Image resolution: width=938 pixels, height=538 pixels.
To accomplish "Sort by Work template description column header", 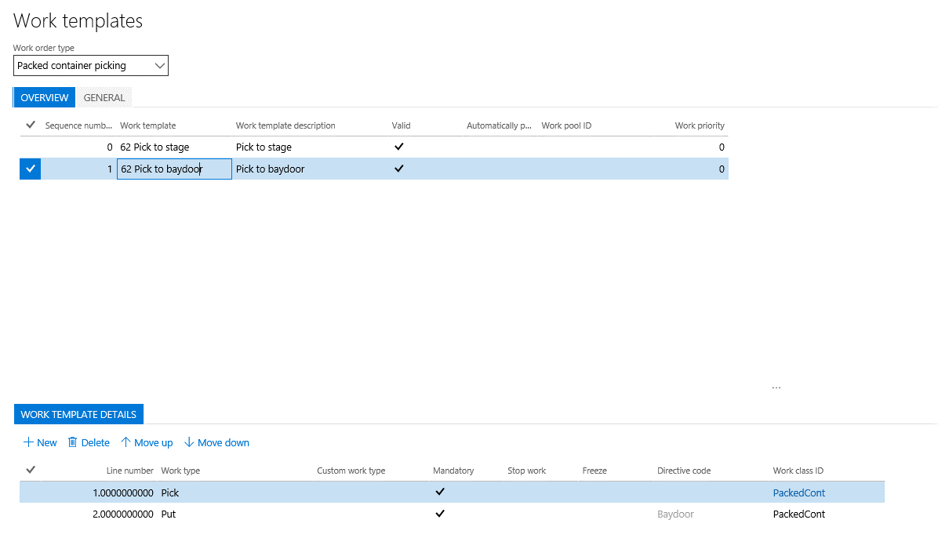I will click(285, 125).
